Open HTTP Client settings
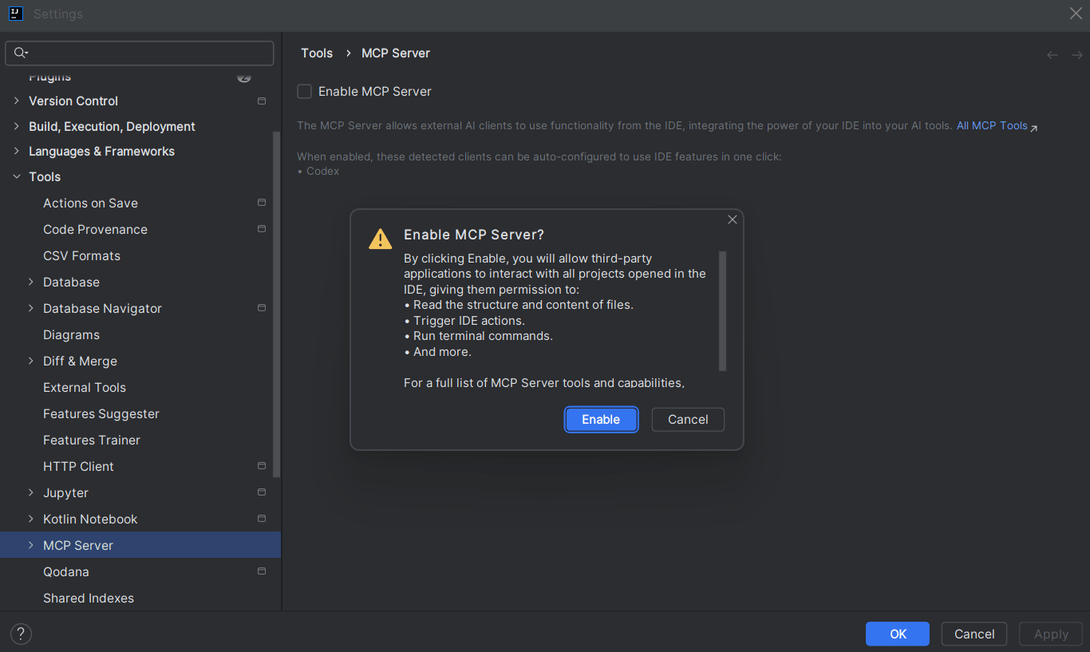 [x=78, y=467]
